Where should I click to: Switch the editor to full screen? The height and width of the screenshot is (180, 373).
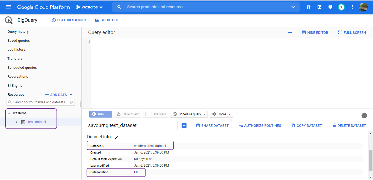[x=352, y=32]
